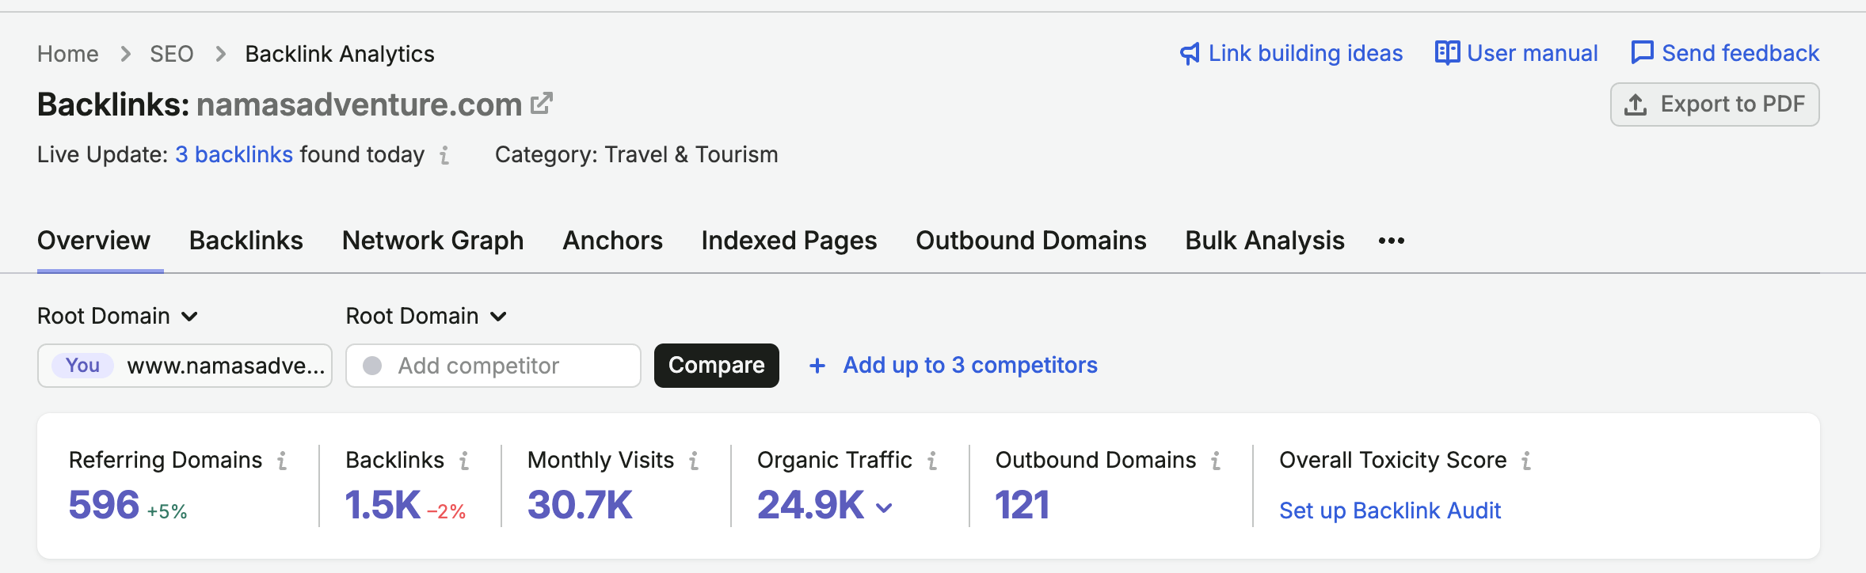
Task: Click the Monthly Visits 30.7K value
Action: (580, 505)
